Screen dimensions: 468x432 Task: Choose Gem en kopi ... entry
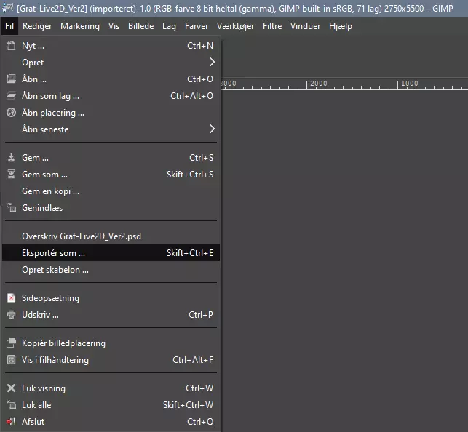pyautogui.click(x=111, y=191)
